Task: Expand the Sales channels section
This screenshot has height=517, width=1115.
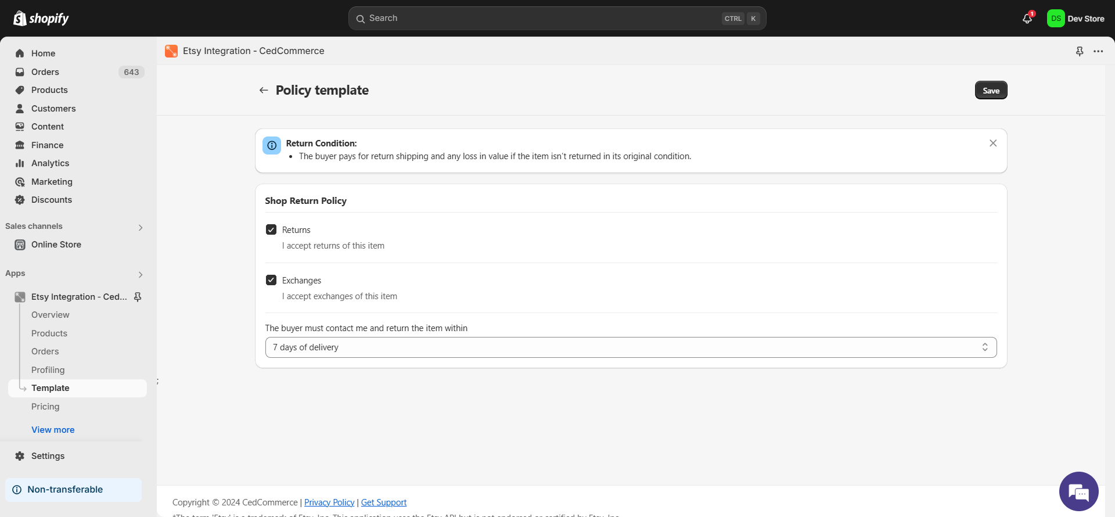Action: click(141, 228)
